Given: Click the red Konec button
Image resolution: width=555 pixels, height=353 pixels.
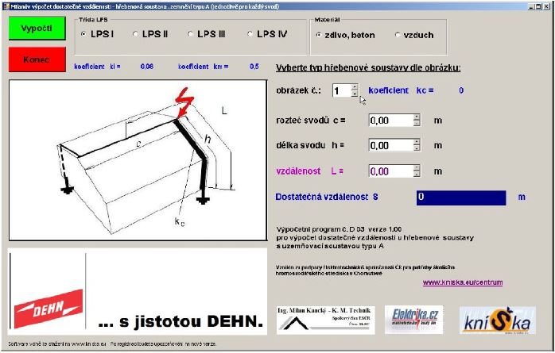Looking at the screenshot, I should pyautogui.click(x=37, y=59).
